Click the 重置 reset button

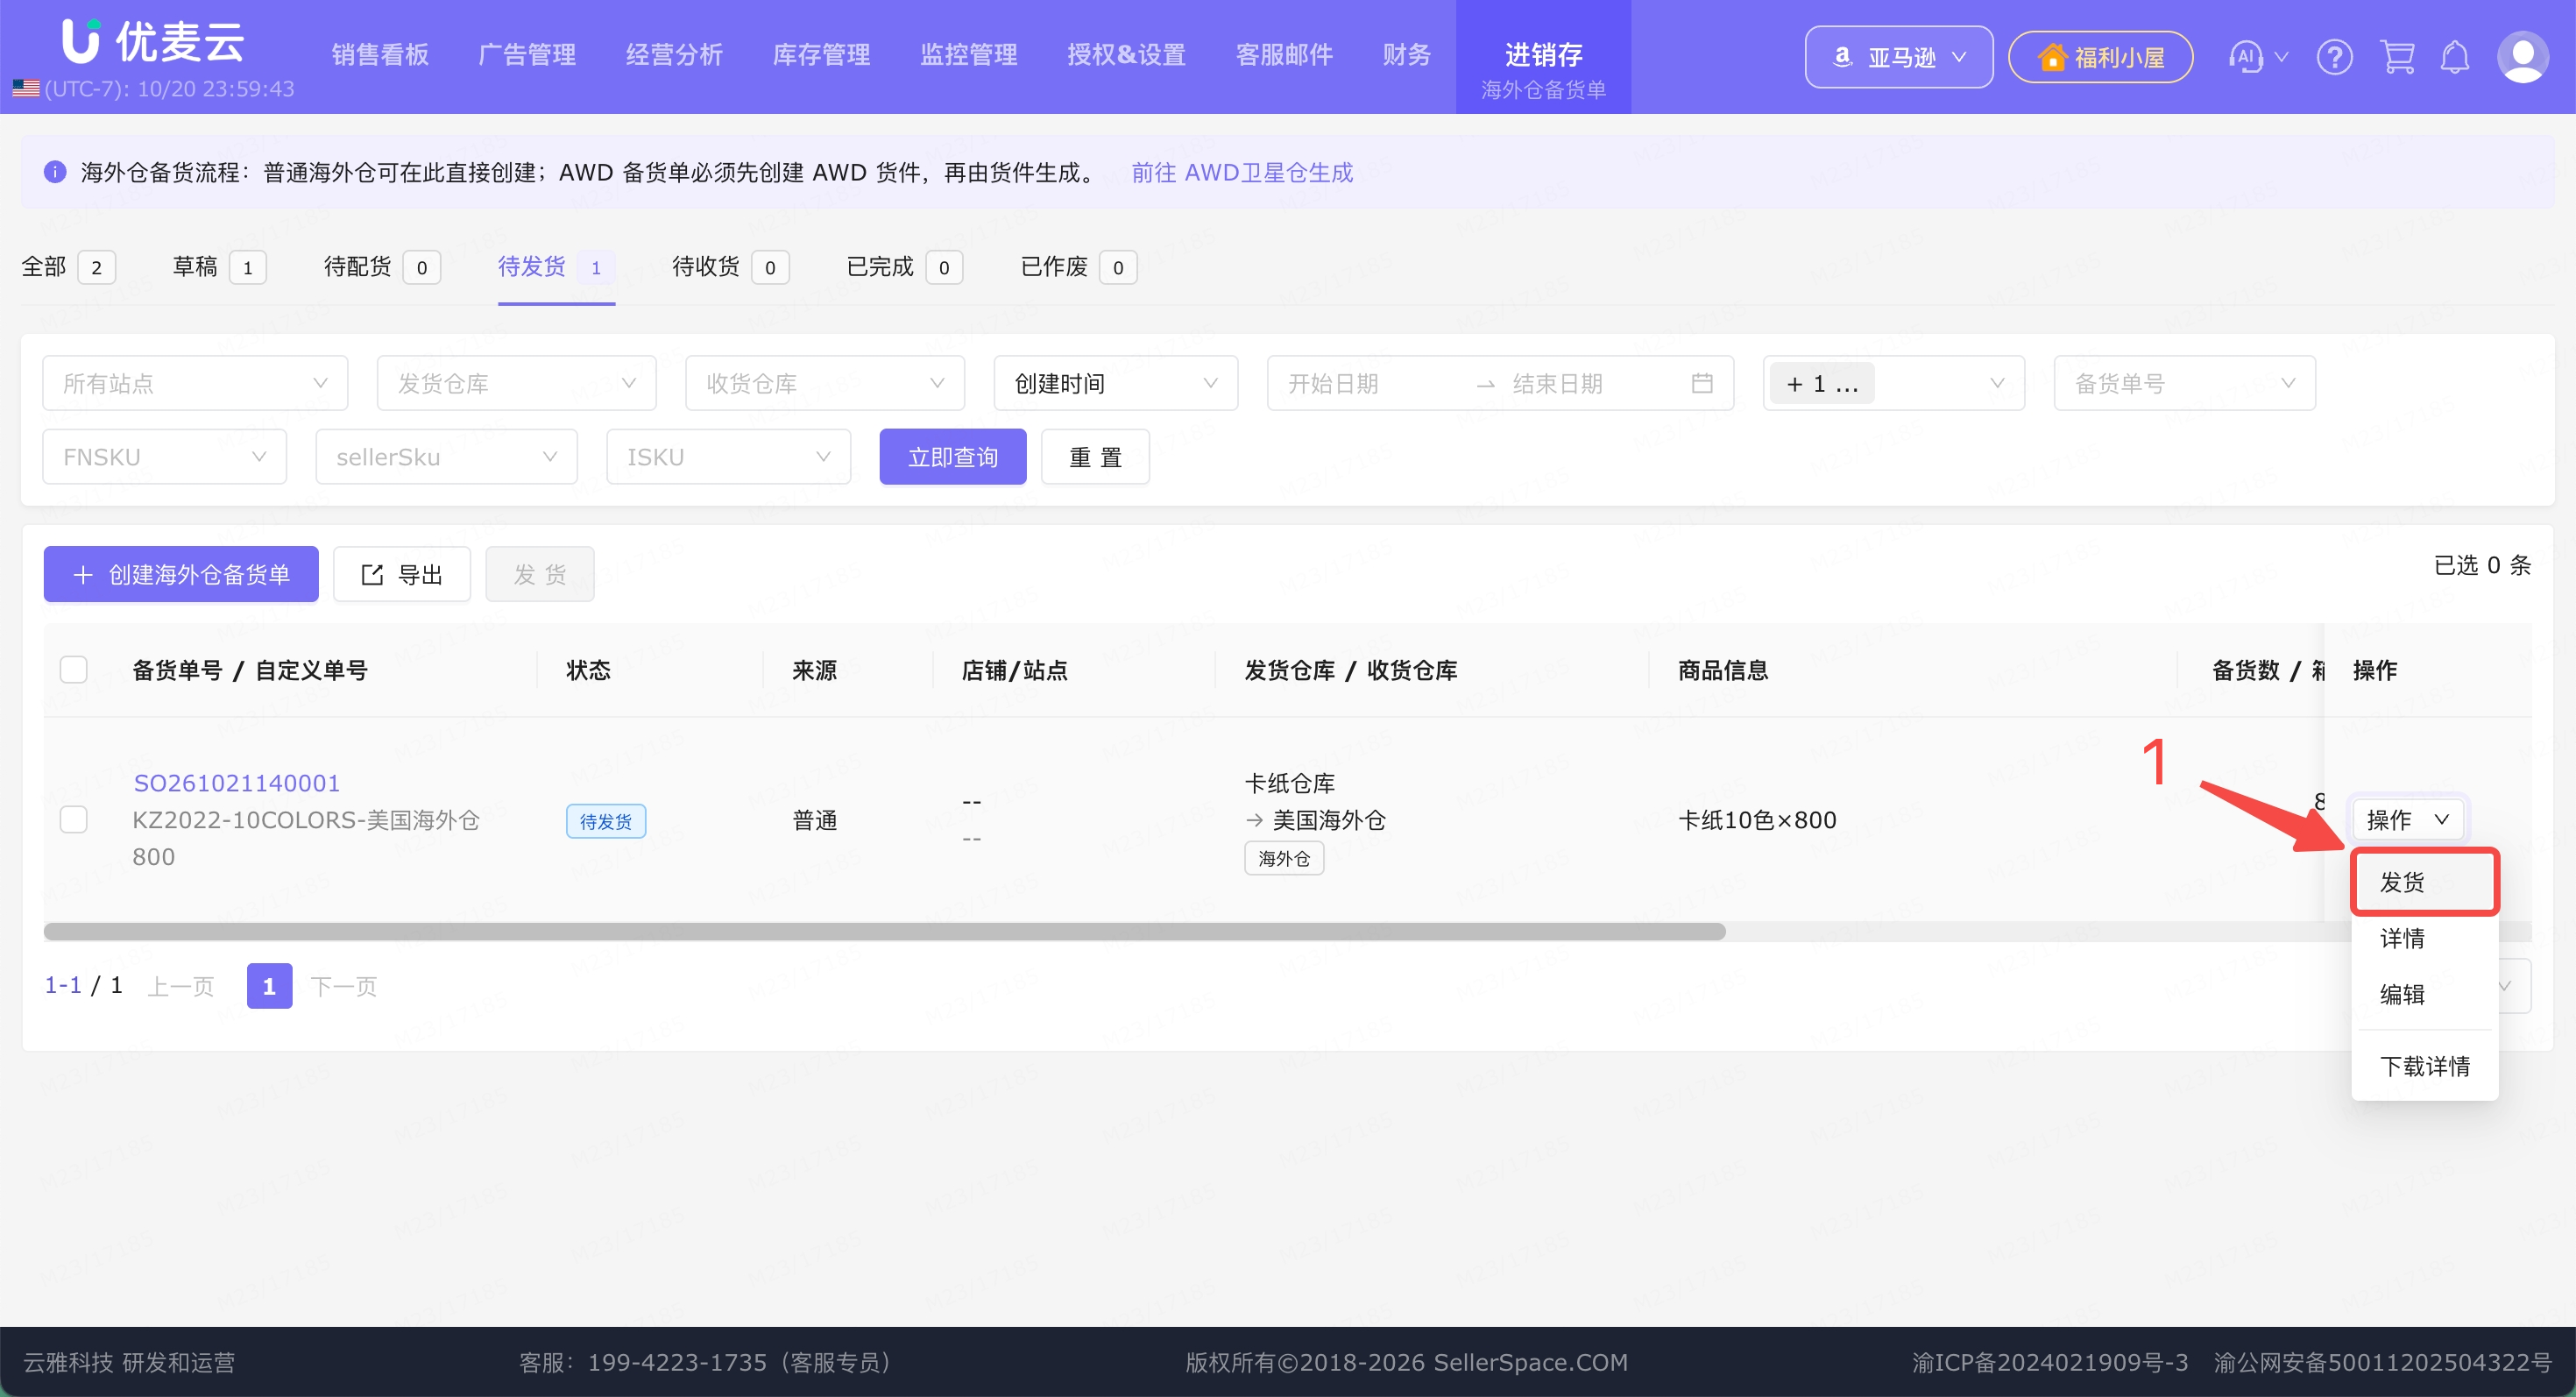click(x=1095, y=457)
